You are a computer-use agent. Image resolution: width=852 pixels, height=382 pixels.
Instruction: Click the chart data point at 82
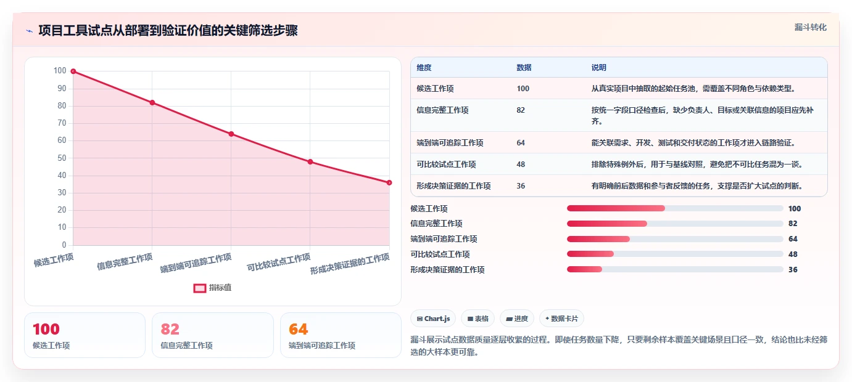152,102
